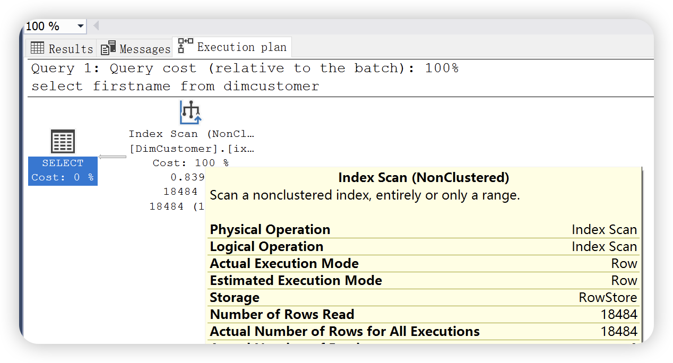Click the Results grid icon
This screenshot has width=673, height=363.
click(37, 48)
